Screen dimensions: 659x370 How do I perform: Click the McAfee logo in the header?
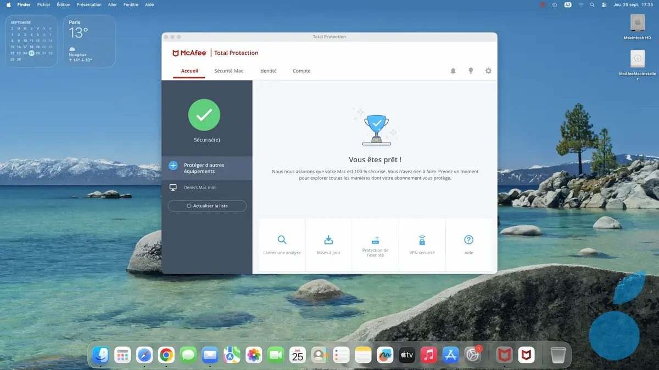(x=189, y=53)
